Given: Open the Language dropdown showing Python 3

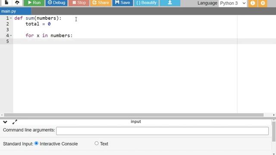Looking at the screenshot, I should point(233,3).
